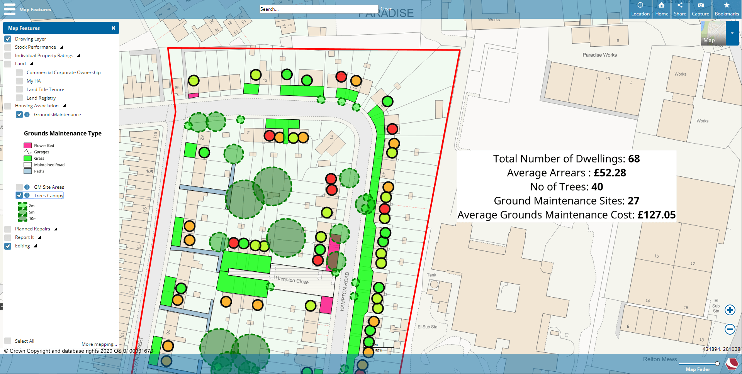742x374 pixels.
Task: Open the hamburger menu icon
Action: point(9,9)
